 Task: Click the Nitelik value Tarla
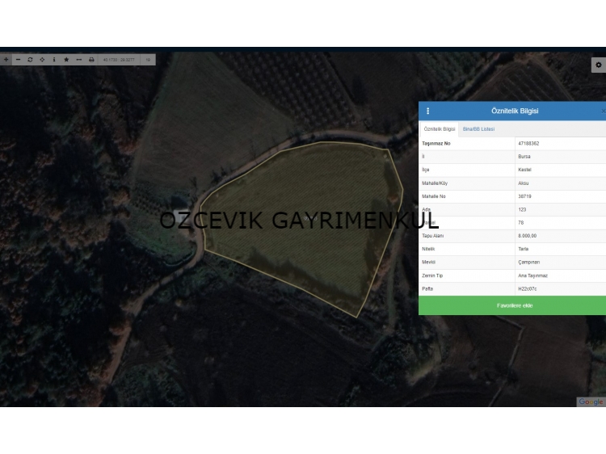[x=523, y=249]
